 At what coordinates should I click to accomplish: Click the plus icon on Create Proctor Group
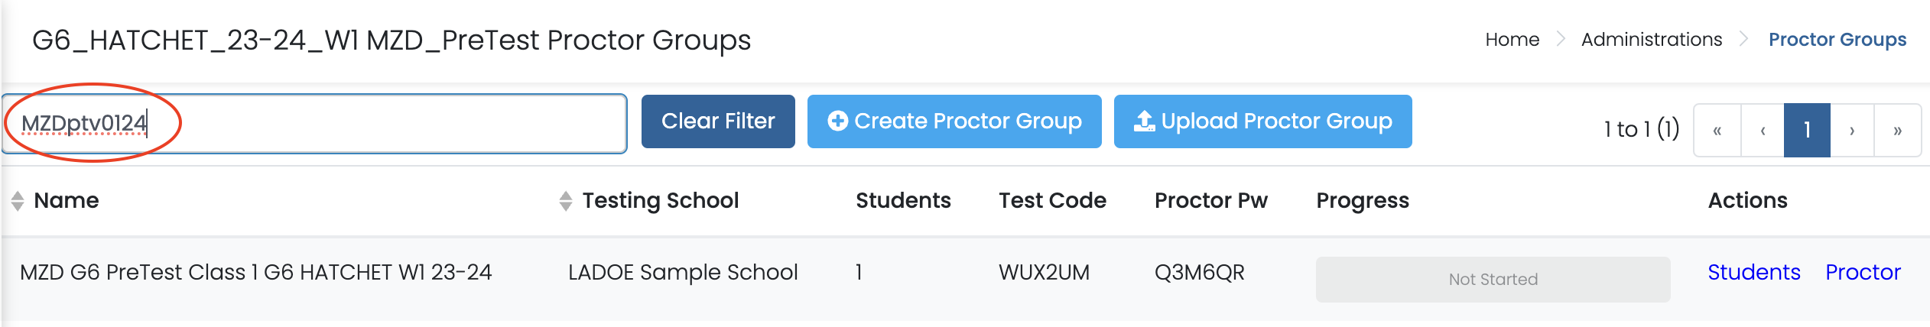tap(838, 121)
